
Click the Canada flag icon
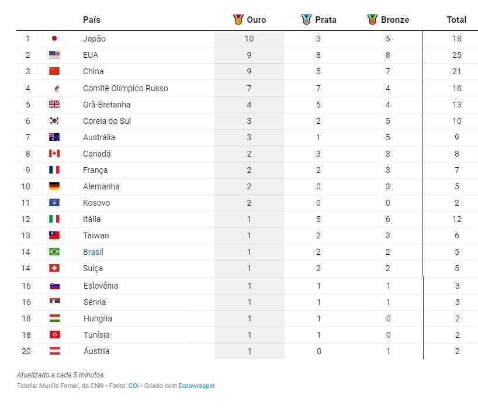point(54,154)
